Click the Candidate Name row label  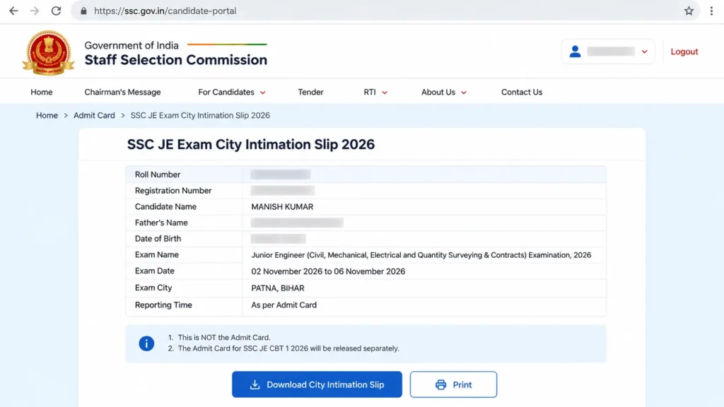(x=165, y=207)
